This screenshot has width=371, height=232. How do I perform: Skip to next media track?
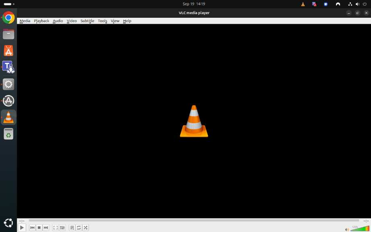pyautogui.click(x=46, y=228)
